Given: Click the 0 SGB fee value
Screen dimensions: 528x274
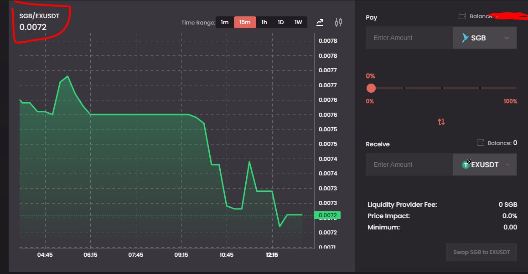Looking at the screenshot, I should 508,204.
